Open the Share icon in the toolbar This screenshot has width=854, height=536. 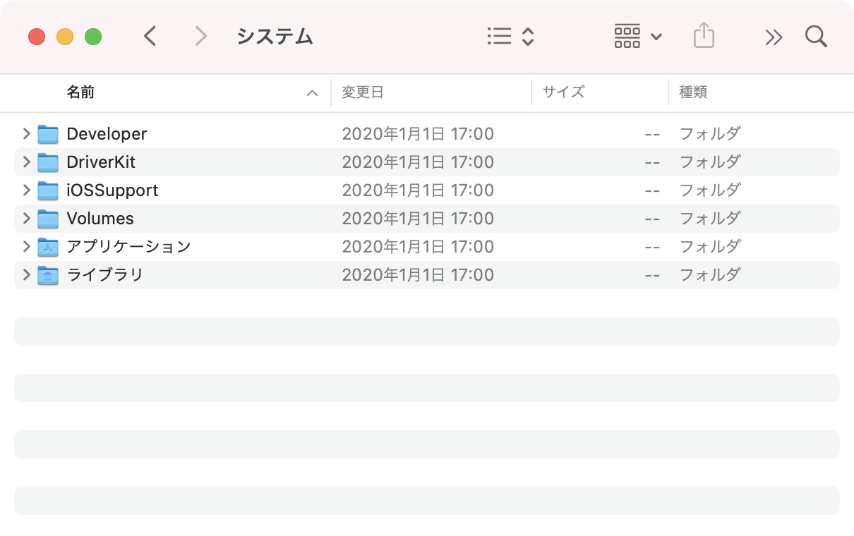[x=703, y=36]
